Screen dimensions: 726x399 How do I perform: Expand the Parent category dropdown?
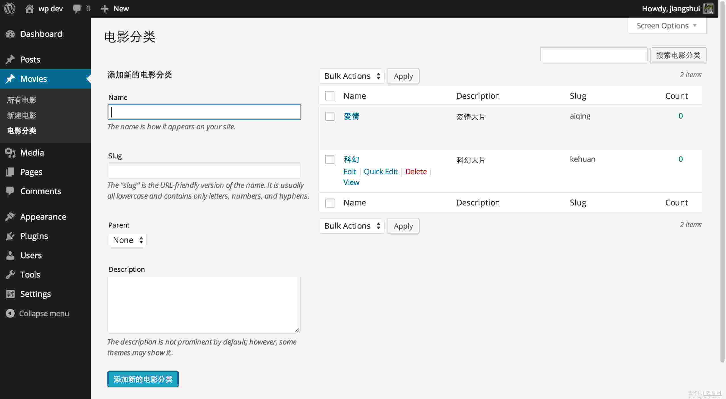point(126,240)
